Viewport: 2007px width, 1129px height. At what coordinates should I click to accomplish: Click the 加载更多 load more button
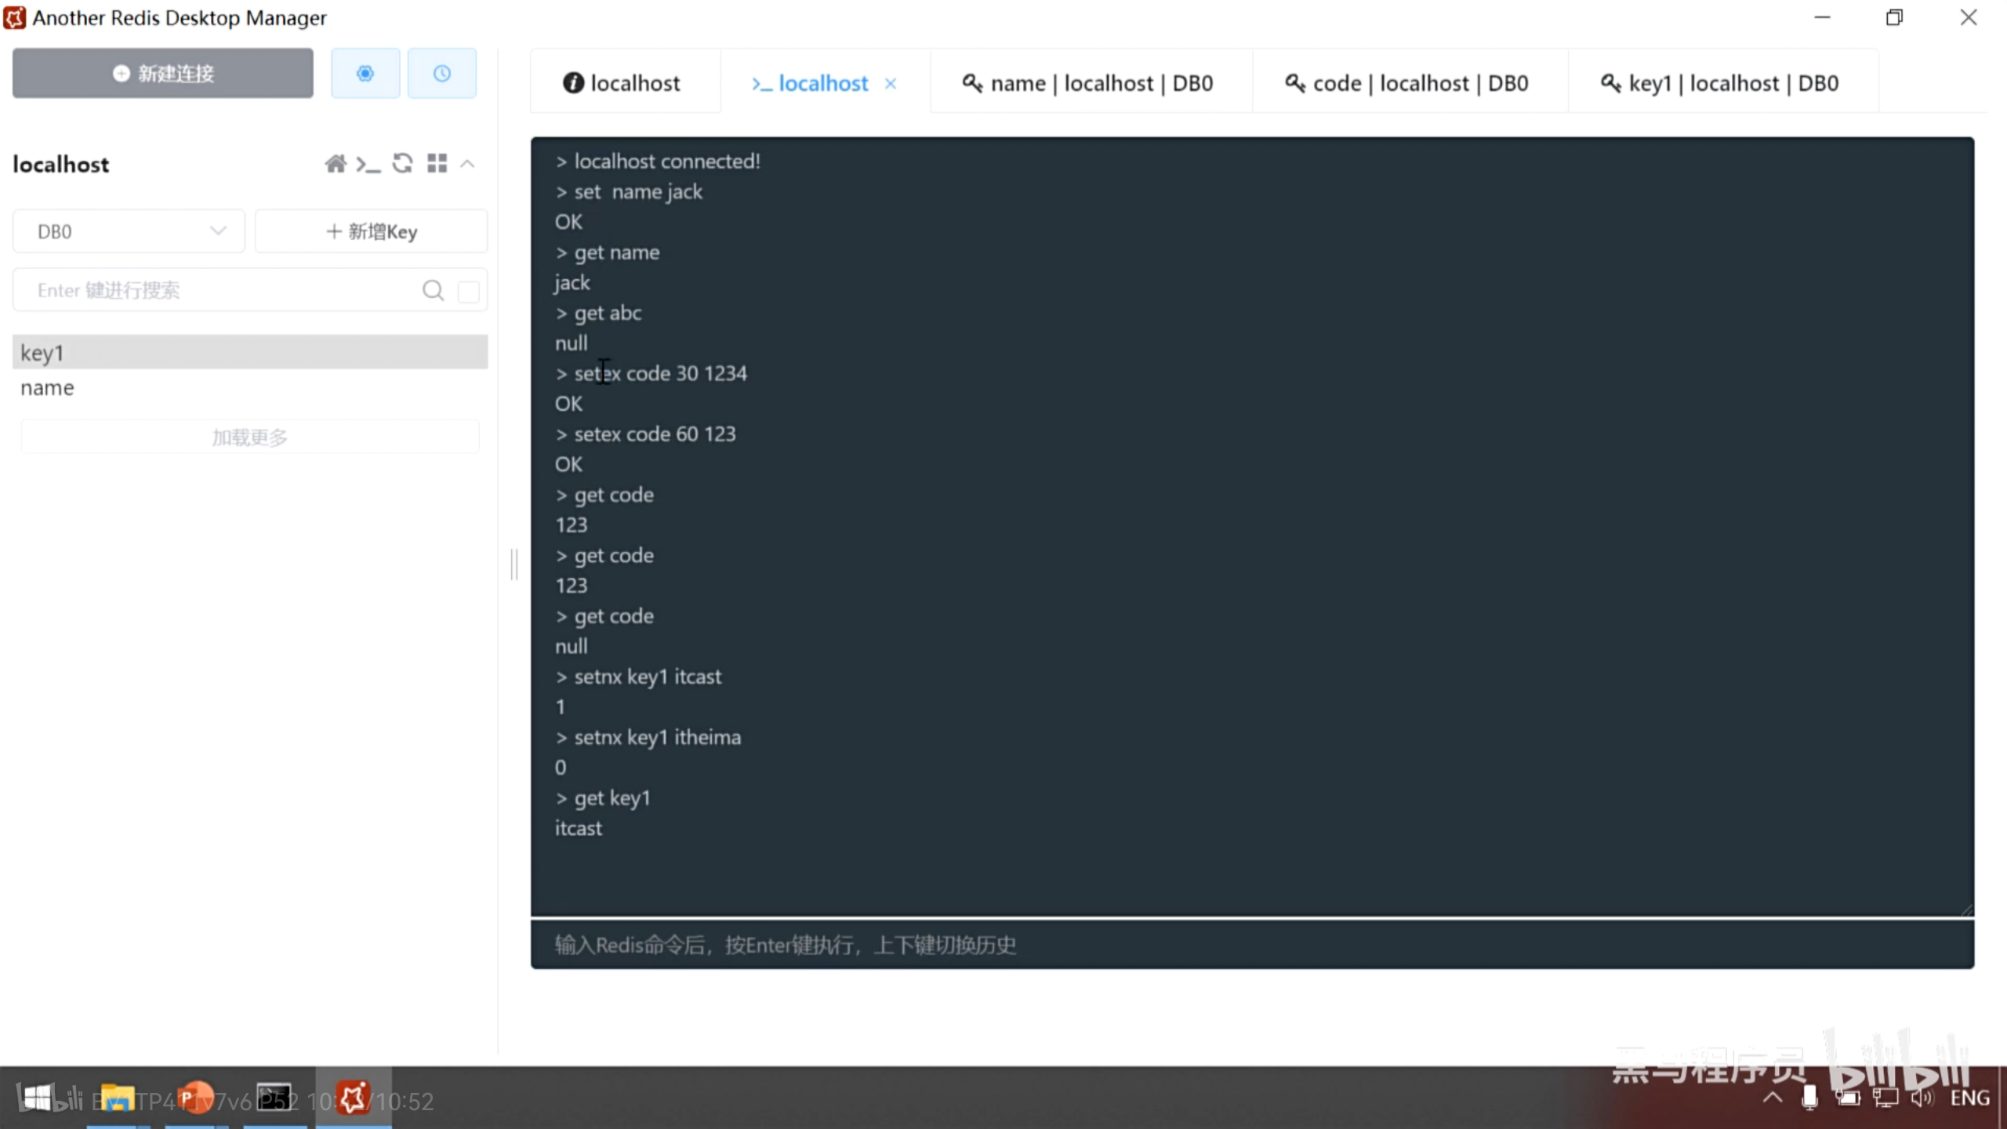[x=250, y=437]
